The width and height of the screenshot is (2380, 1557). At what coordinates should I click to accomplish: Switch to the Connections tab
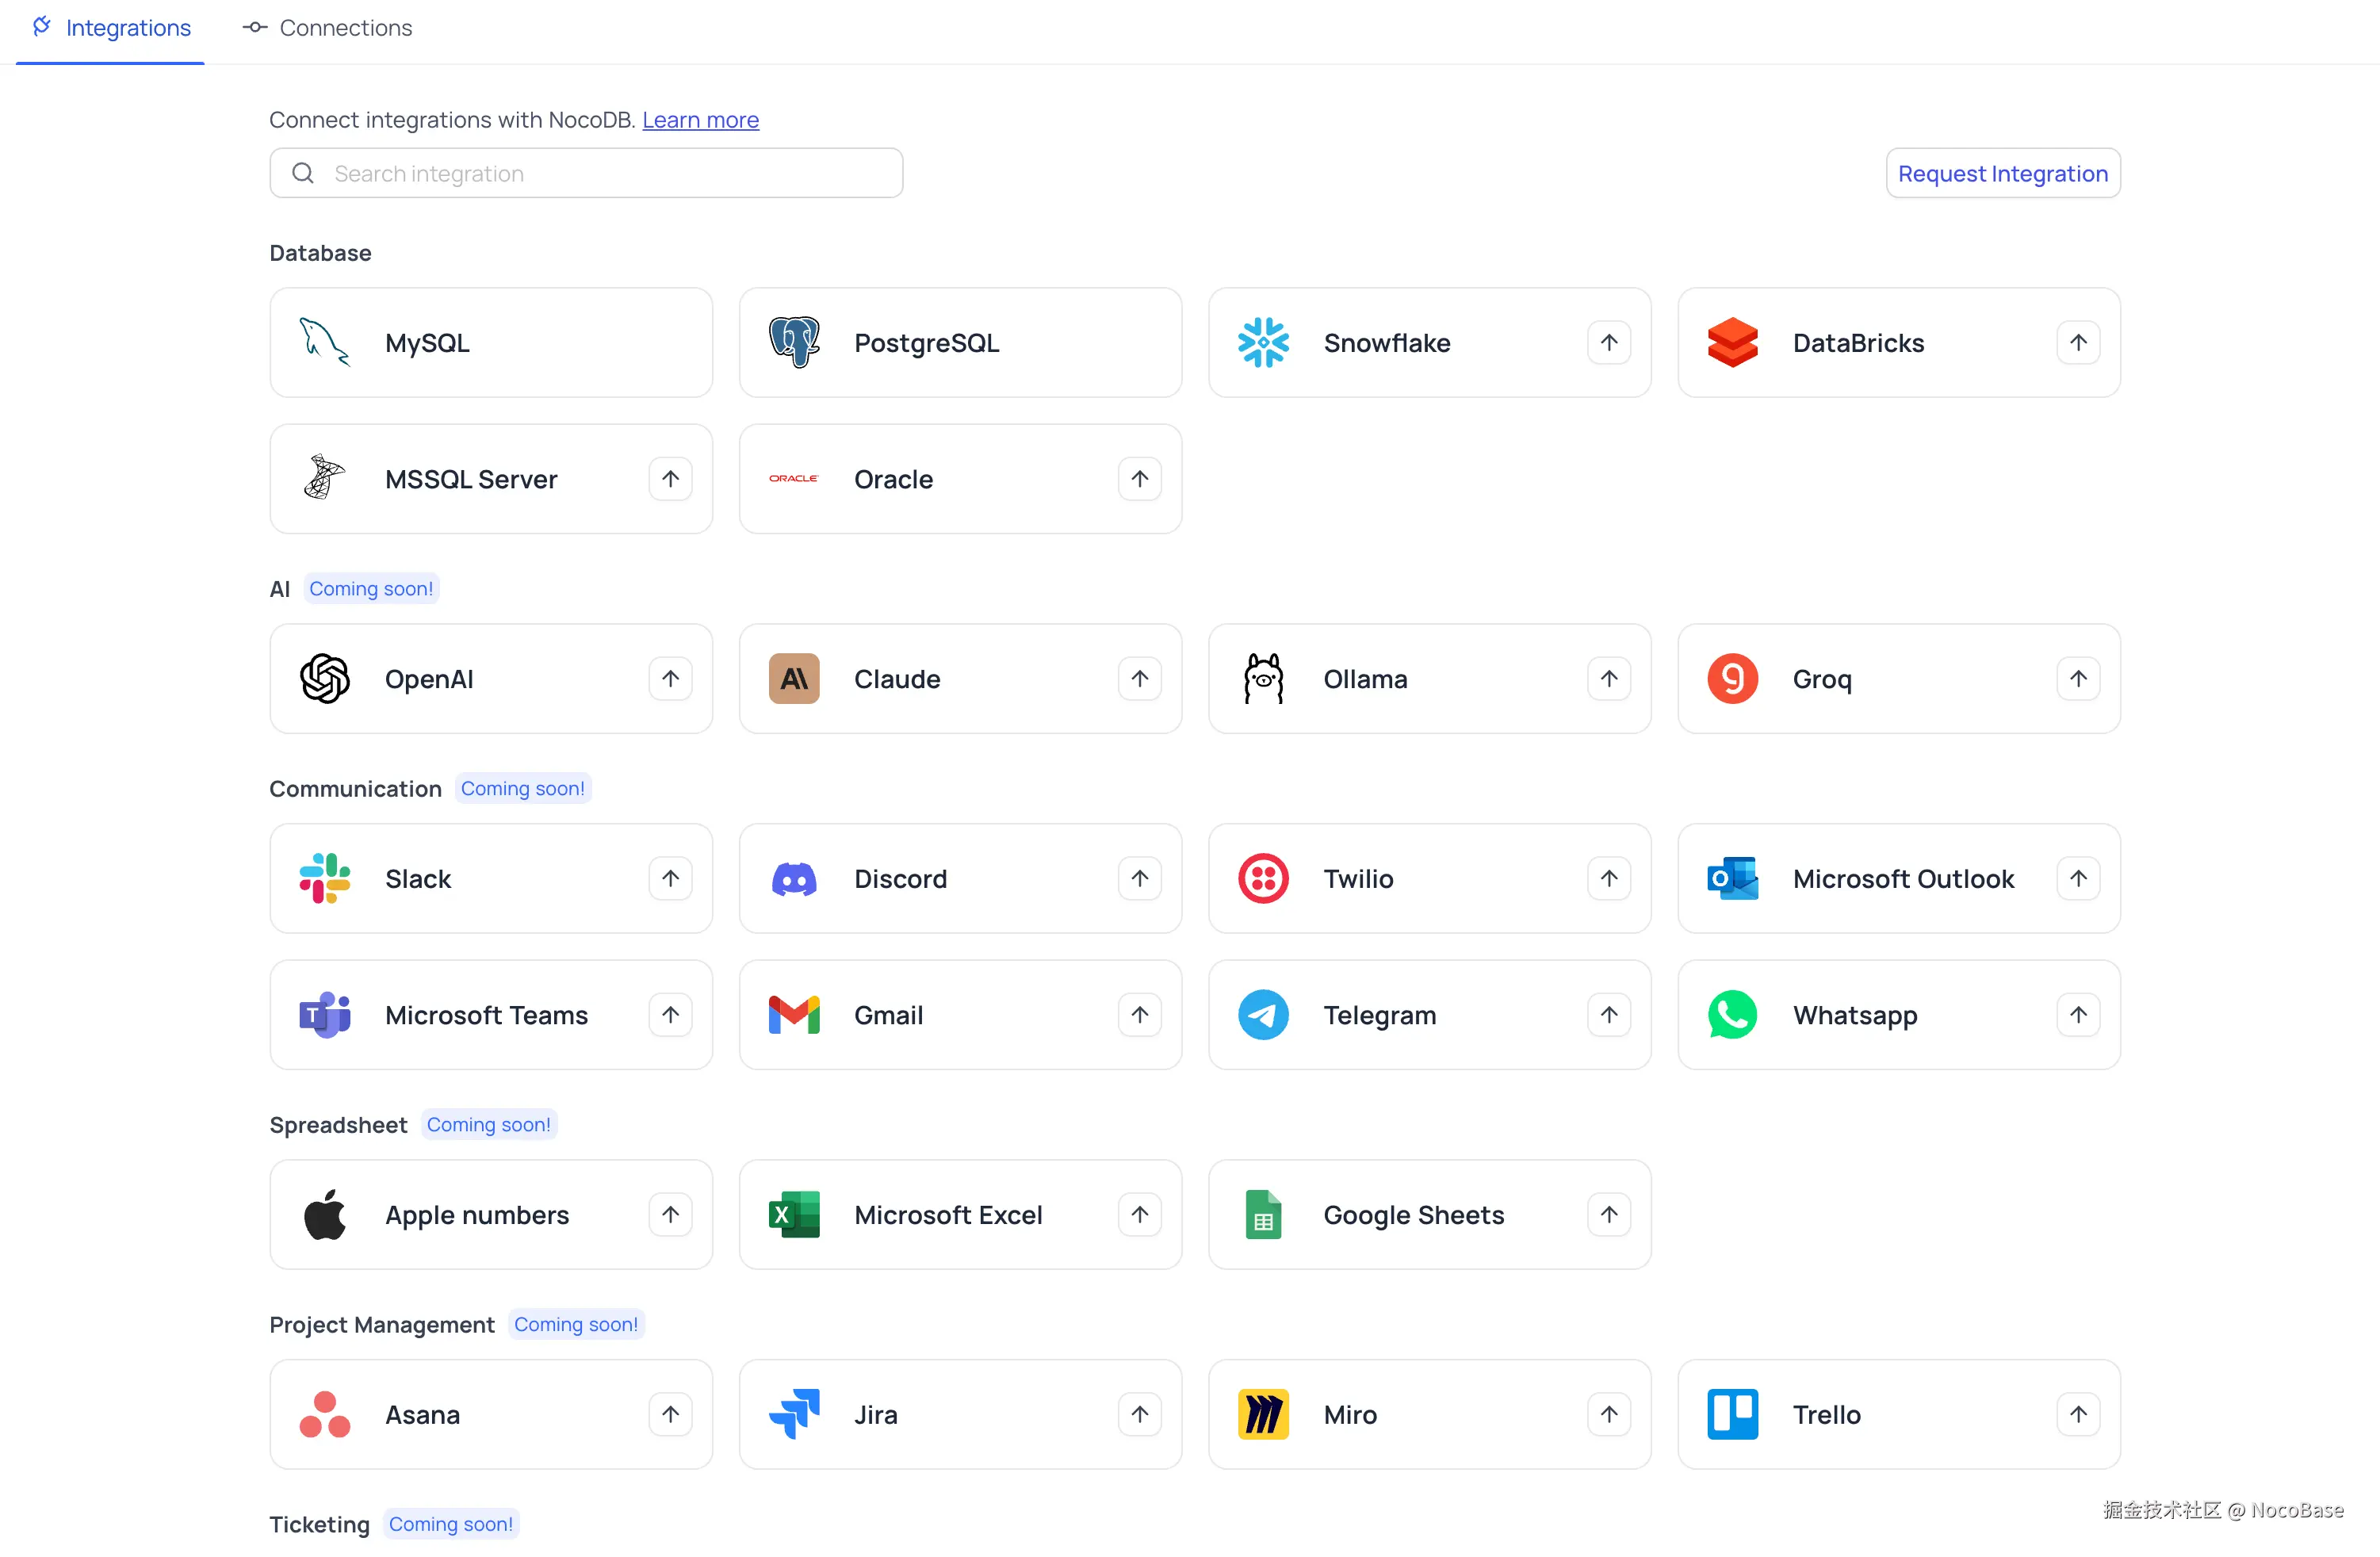click(x=327, y=28)
